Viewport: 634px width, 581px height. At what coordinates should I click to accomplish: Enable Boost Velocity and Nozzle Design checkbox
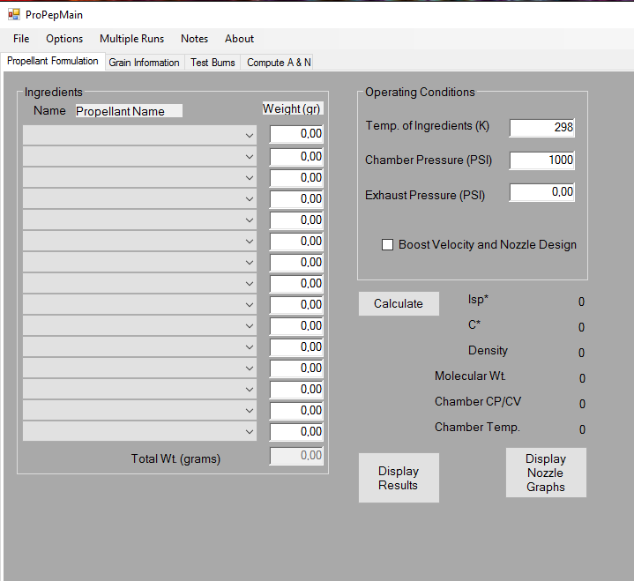pyautogui.click(x=387, y=245)
